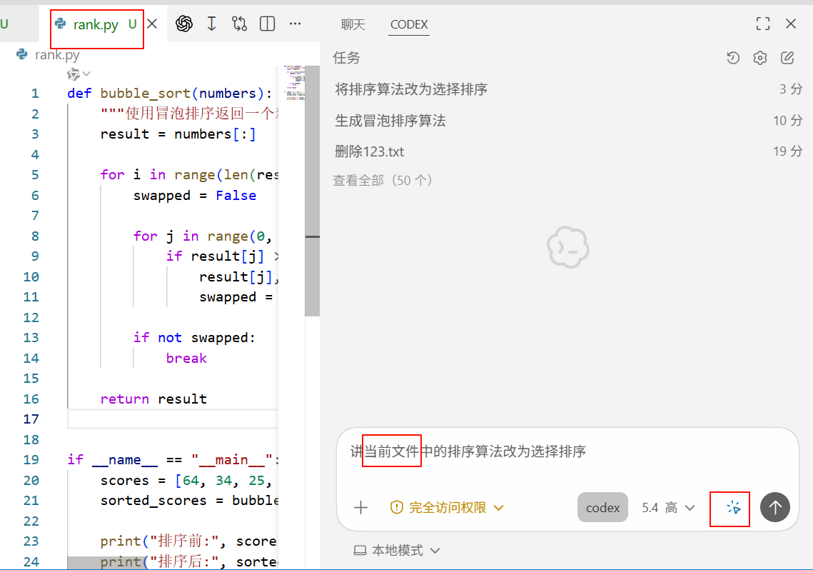The height and width of the screenshot is (570, 813).
Task: Click the Python icon in the breadcrumb
Action: point(22,54)
